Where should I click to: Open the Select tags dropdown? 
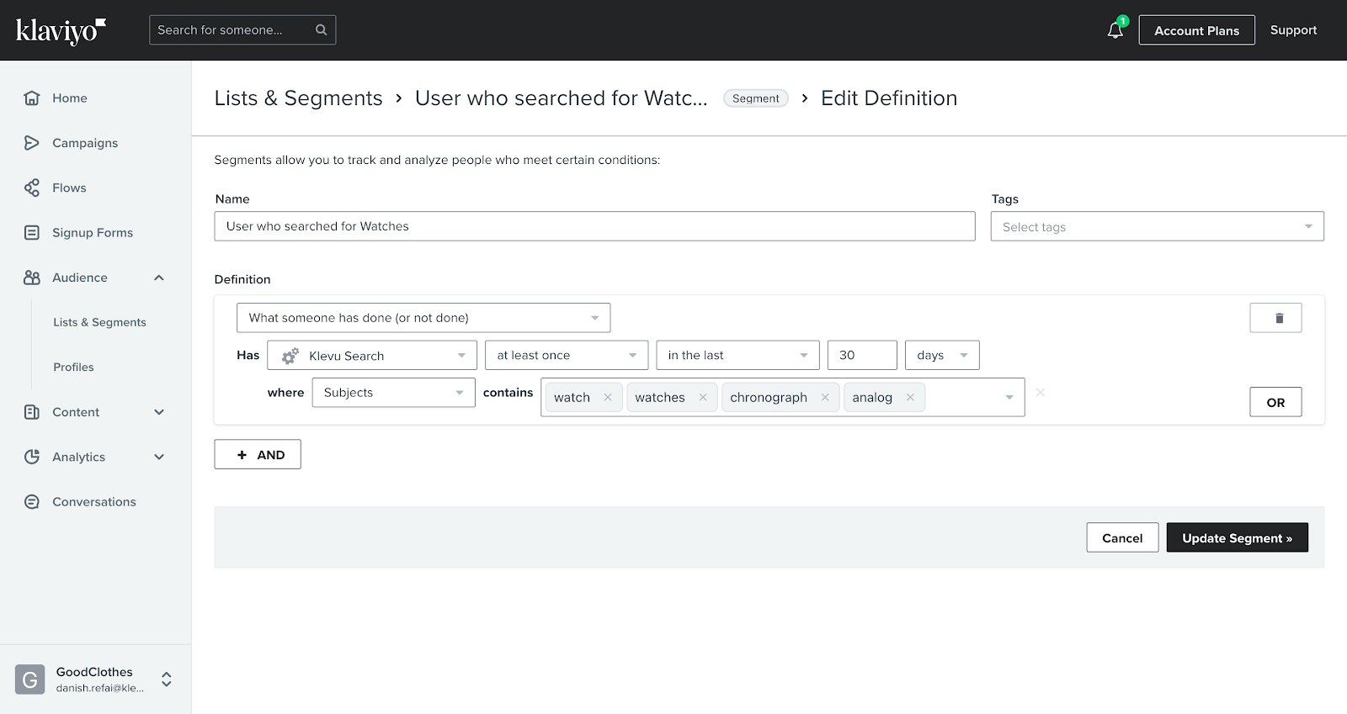[1156, 227]
